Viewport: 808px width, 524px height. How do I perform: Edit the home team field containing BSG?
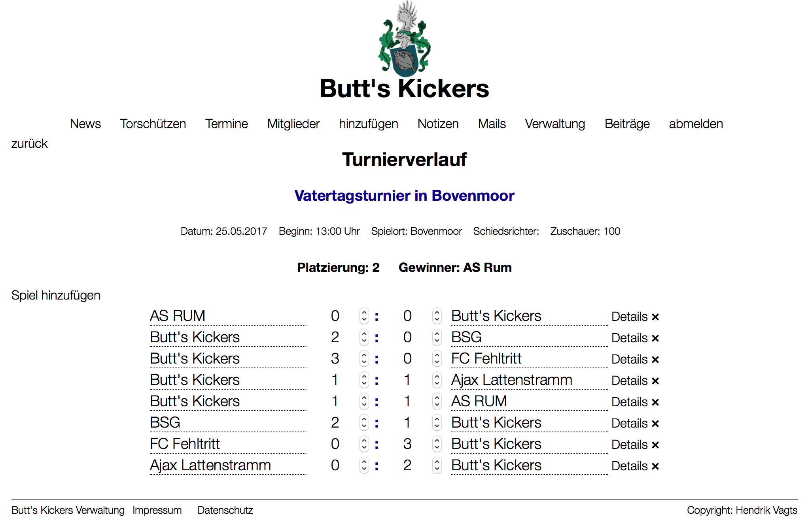coord(228,422)
